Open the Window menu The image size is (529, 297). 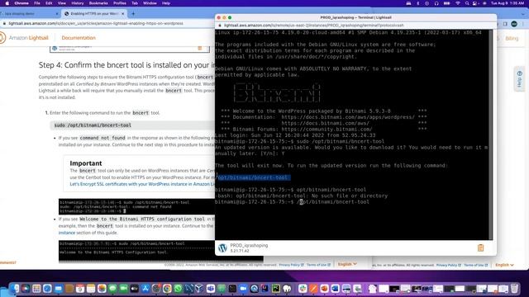tap(150, 3)
